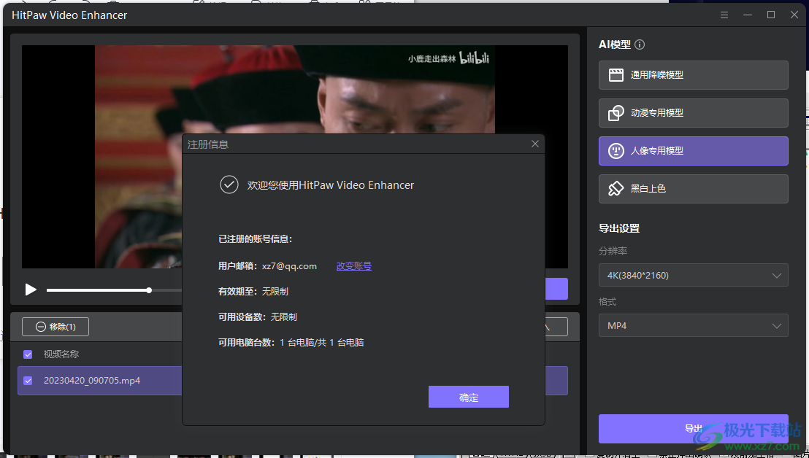The width and height of the screenshot is (809, 458).
Task: Play the video preview
Action: (31, 290)
